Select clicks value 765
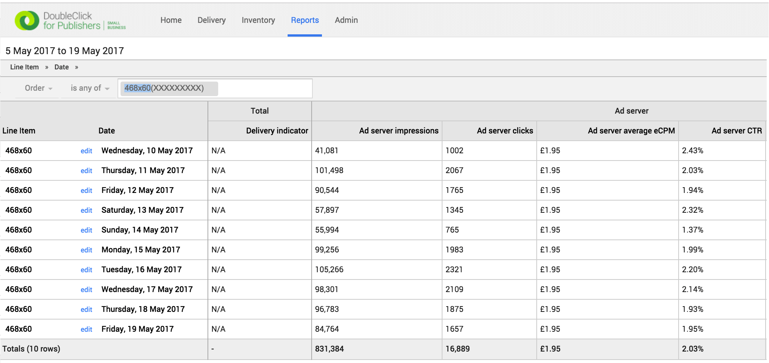 tap(452, 230)
